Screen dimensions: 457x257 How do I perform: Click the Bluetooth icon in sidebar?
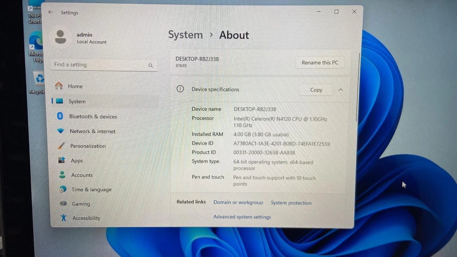point(60,116)
